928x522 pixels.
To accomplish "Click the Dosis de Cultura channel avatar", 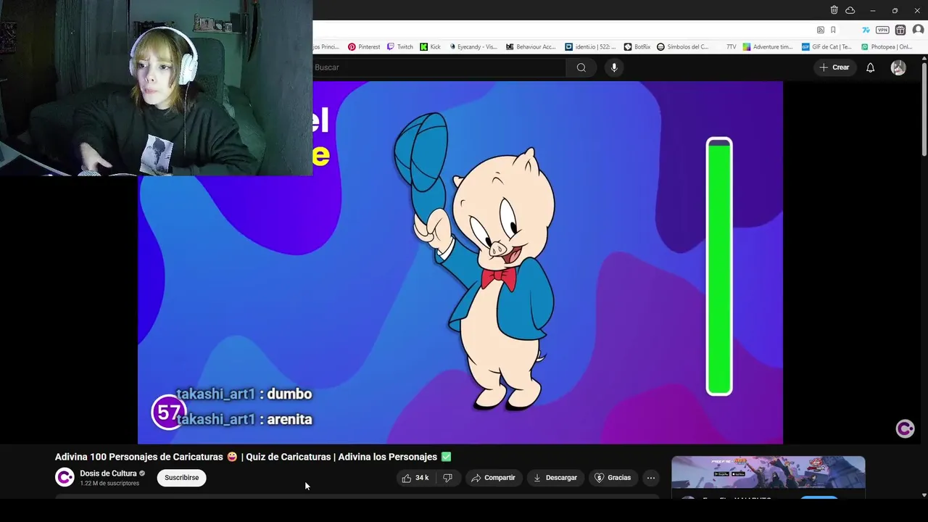I will [x=65, y=477].
